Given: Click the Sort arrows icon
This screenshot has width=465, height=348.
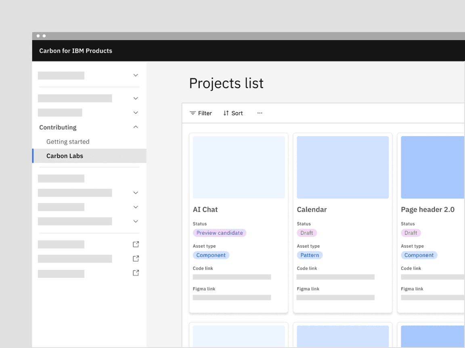Looking at the screenshot, I should coord(226,113).
